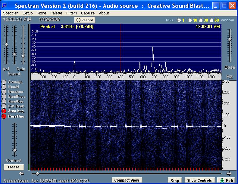Viewport: 238px width, 184px height.
Task: Click the left arrow below waterfall
Action: (x=22, y=173)
